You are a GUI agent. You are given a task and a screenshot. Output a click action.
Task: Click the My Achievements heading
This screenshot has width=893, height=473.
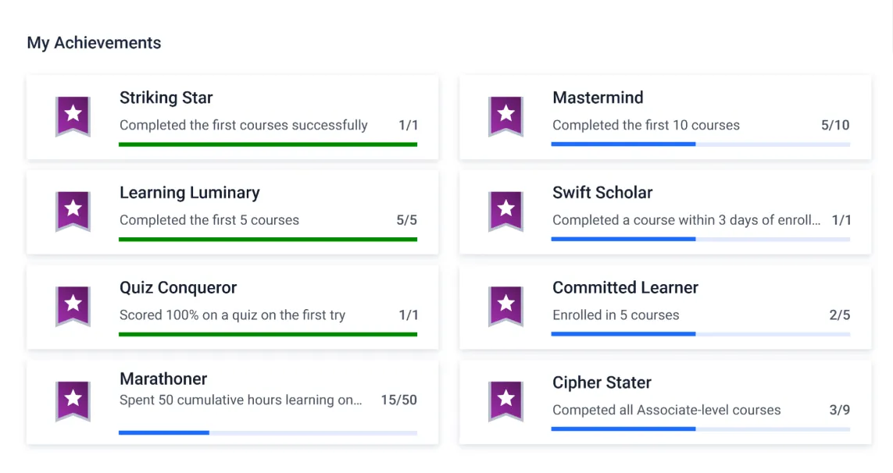(x=94, y=43)
